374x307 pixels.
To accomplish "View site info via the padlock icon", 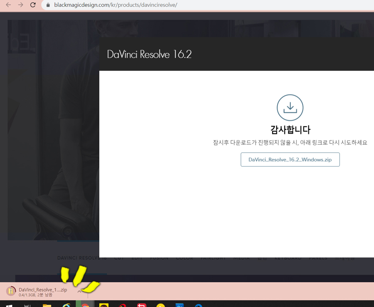I will pyautogui.click(x=48, y=5).
